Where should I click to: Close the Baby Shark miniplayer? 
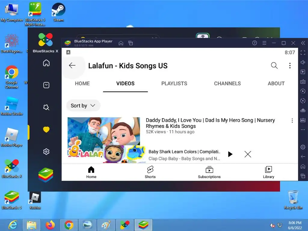(248, 154)
